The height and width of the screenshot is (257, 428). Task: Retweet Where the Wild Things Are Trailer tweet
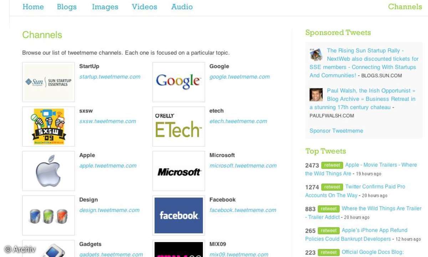tap(328, 209)
